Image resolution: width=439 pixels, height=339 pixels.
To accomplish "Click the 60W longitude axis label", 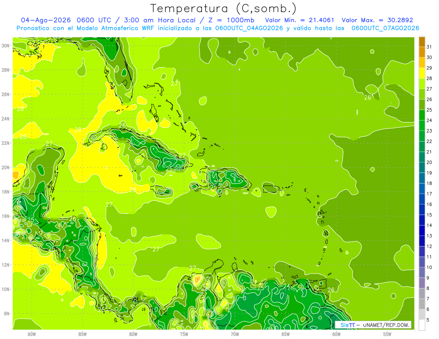I will tap(337, 335).
